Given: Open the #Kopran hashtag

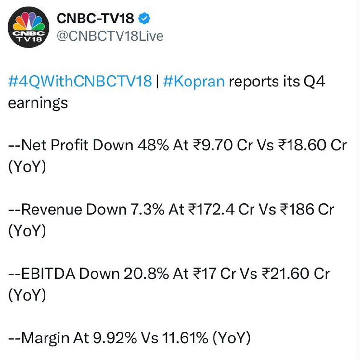Looking at the screenshot, I should point(194,82).
